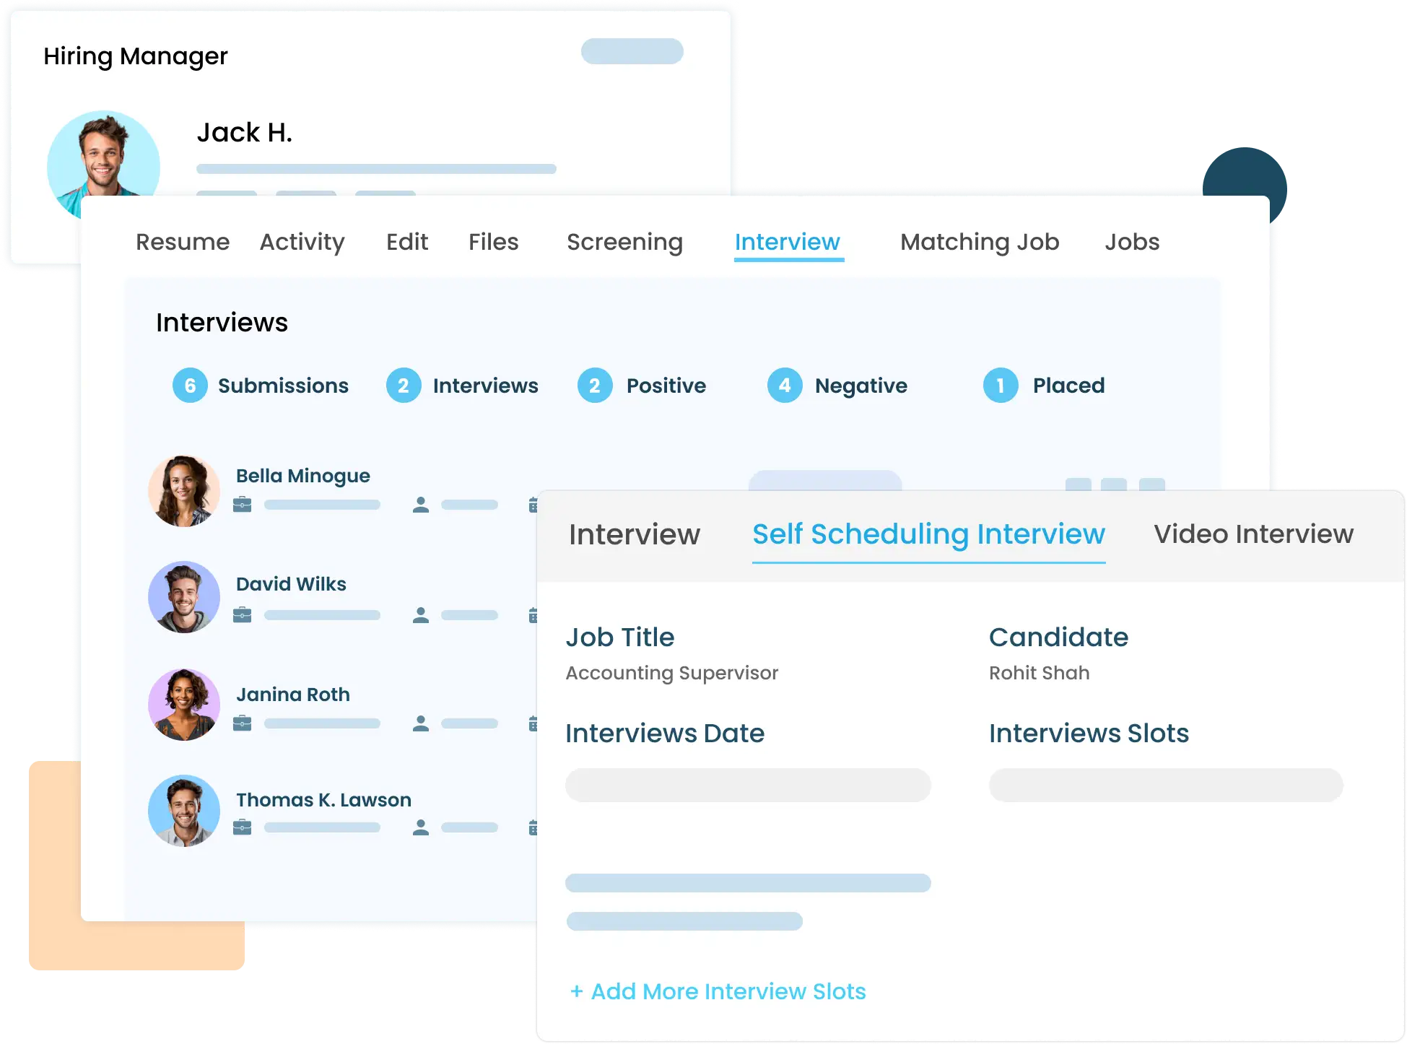Switch to the Interview tab
Image resolution: width=1407 pixels, height=1044 pixels.
pos(788,240)
